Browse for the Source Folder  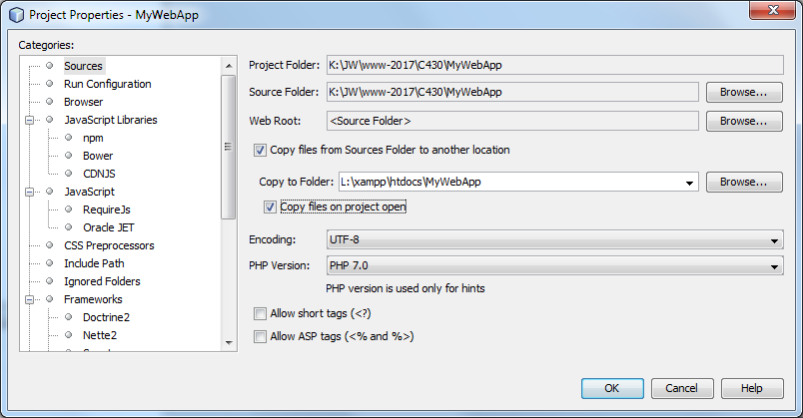[x=744, y=92]
